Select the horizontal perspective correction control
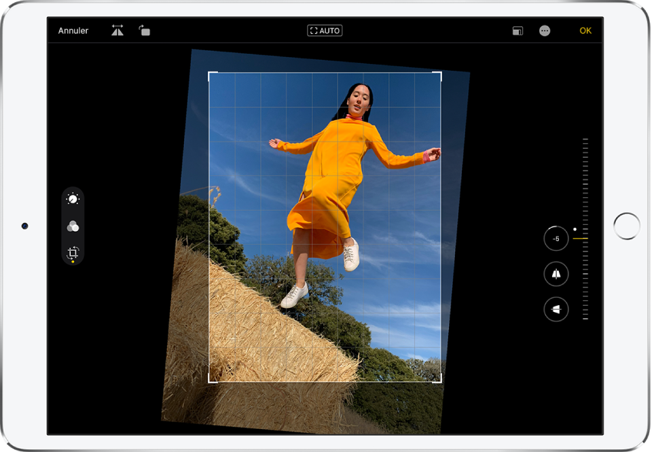Image resolution: width=654 pixels, height=452 pixels. coord(556,308)
